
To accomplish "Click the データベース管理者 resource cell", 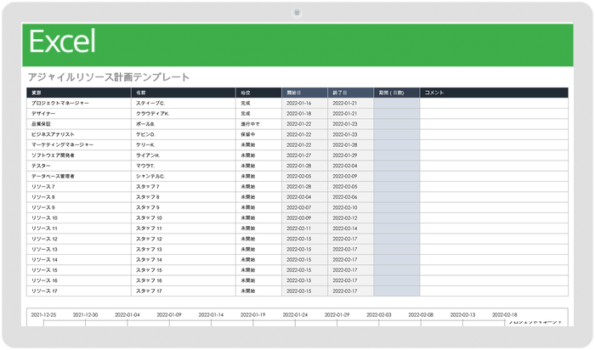I will click(x=79, y=176).
